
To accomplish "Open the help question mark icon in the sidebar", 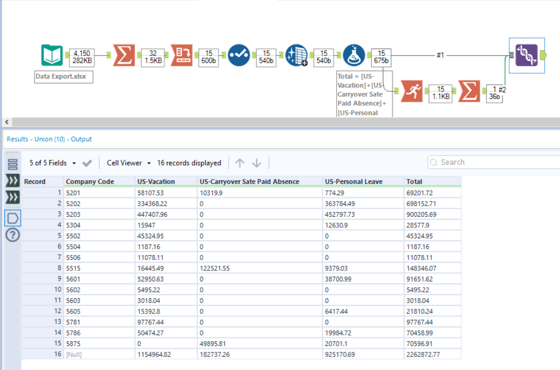I will (x=12, y=234).
